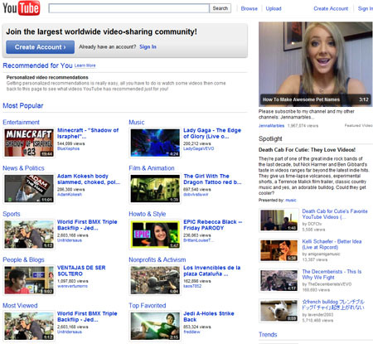
Task: Open Los invencibles de la plaza Cataluña title
Action: [212, 271]
